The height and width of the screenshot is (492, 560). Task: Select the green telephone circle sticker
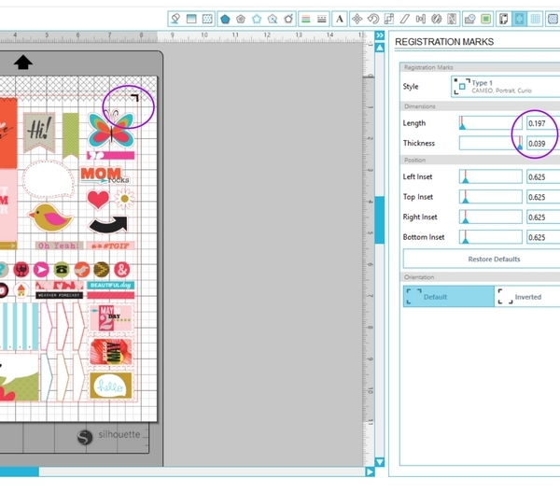pyautogui.click(x=62, y=270)
